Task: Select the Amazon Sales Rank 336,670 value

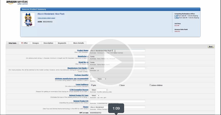Action: (177, 32)
